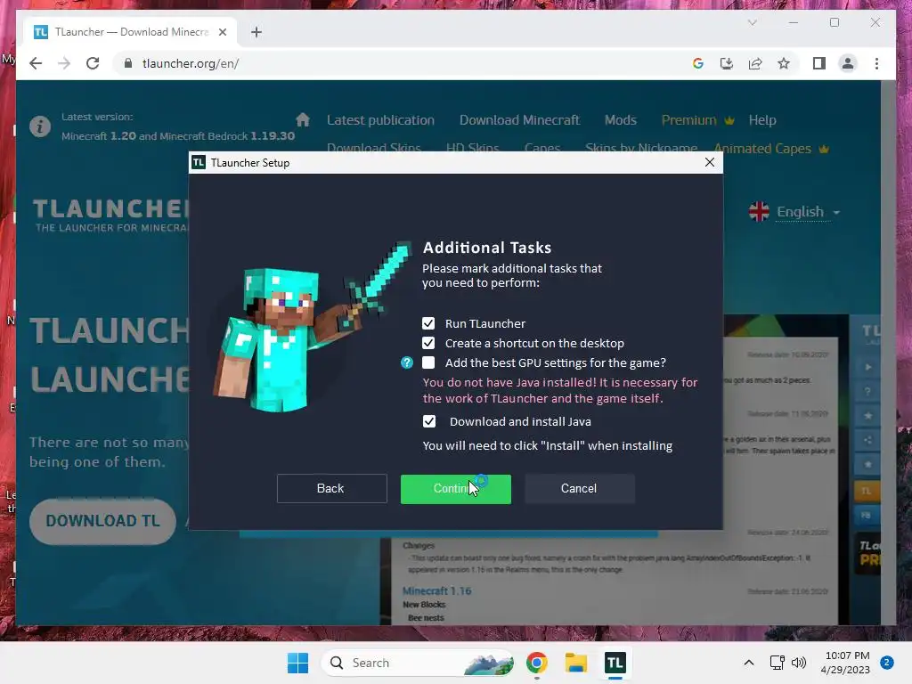
Task: Toggle Download and install Java checkbox
Action: (428, 421)
